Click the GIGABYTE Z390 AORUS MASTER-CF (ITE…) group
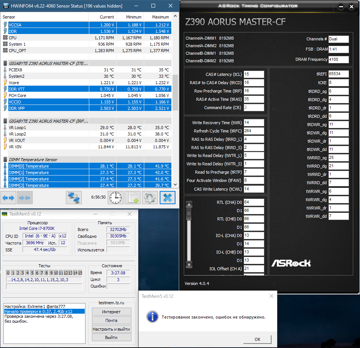 tap(87, 63)
